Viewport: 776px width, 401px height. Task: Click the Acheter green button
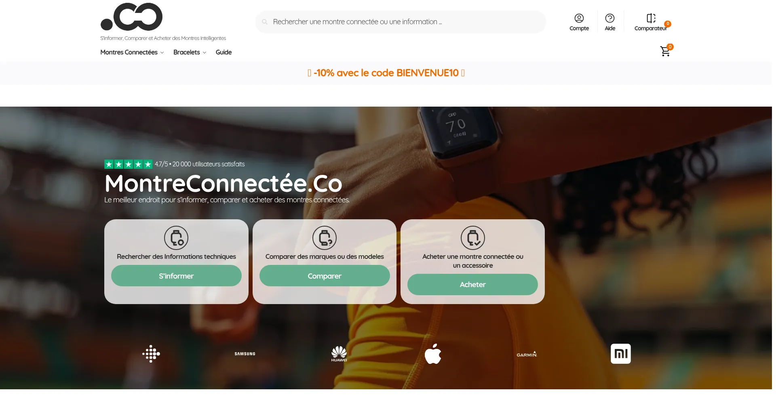(x=472, y=284)
